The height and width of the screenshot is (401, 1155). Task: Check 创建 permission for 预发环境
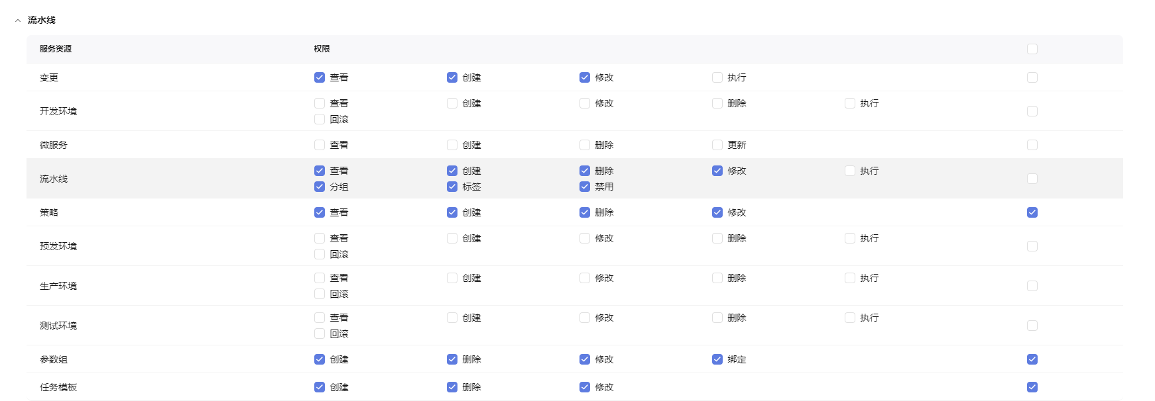[x=452, y=238]
